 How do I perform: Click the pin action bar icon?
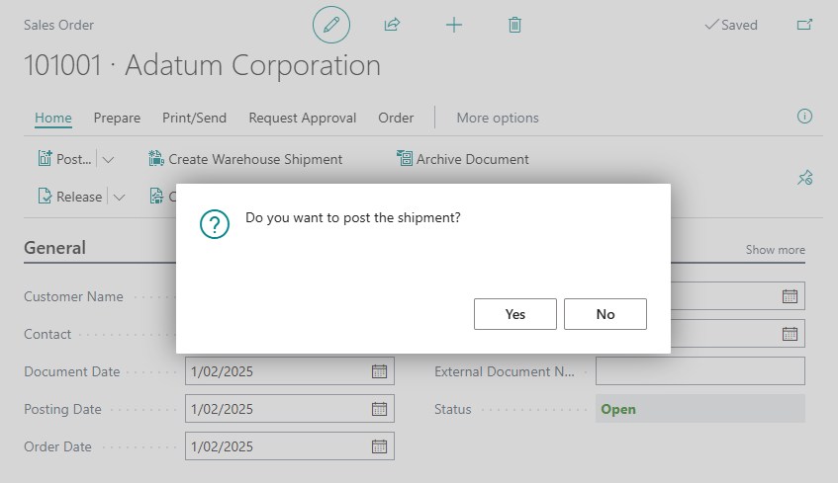pyautogui.click(x=805, y=178)
